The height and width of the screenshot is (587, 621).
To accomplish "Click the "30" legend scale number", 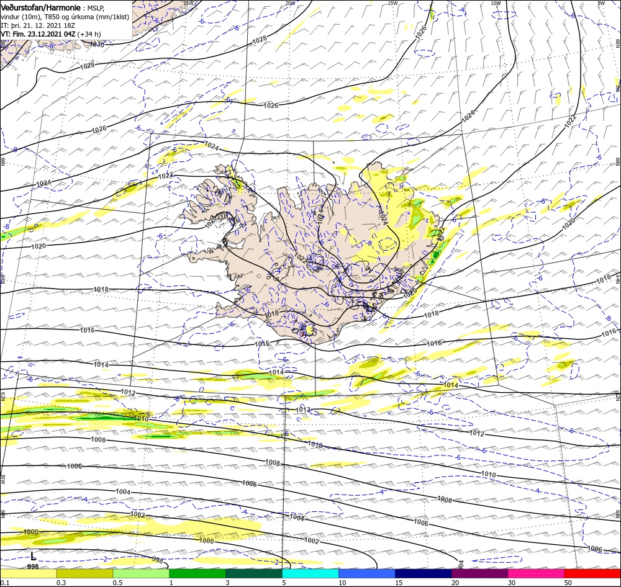I will click(x=512, y=583).
